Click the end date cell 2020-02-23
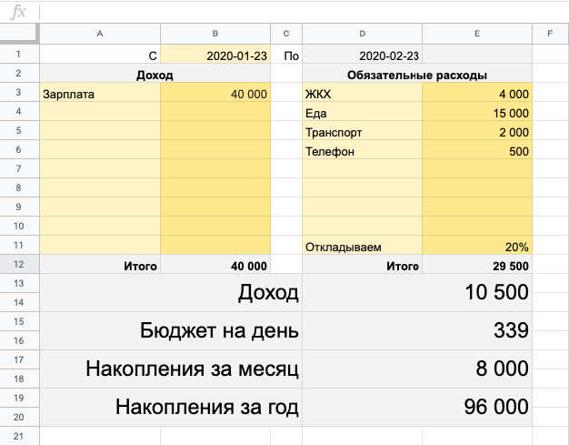Screen dimensions: 569x445 pos(362,56)
